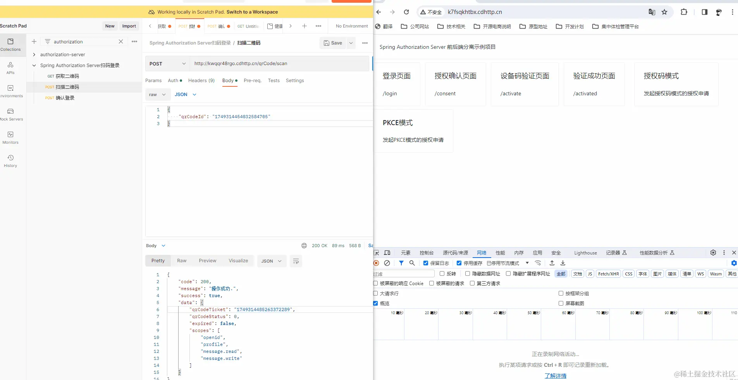This screenshot has width=738, height=380.
Task: Uncheck the 概览 checkbox
Action: (x=375, y=303)
